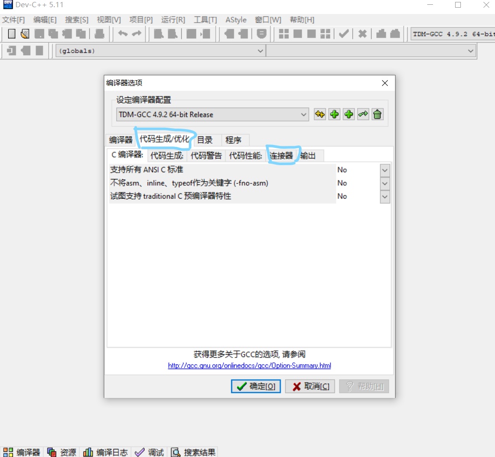Select the 连接器 sub-tab
Screen dimensions: 495x457
tap(282, 156)
